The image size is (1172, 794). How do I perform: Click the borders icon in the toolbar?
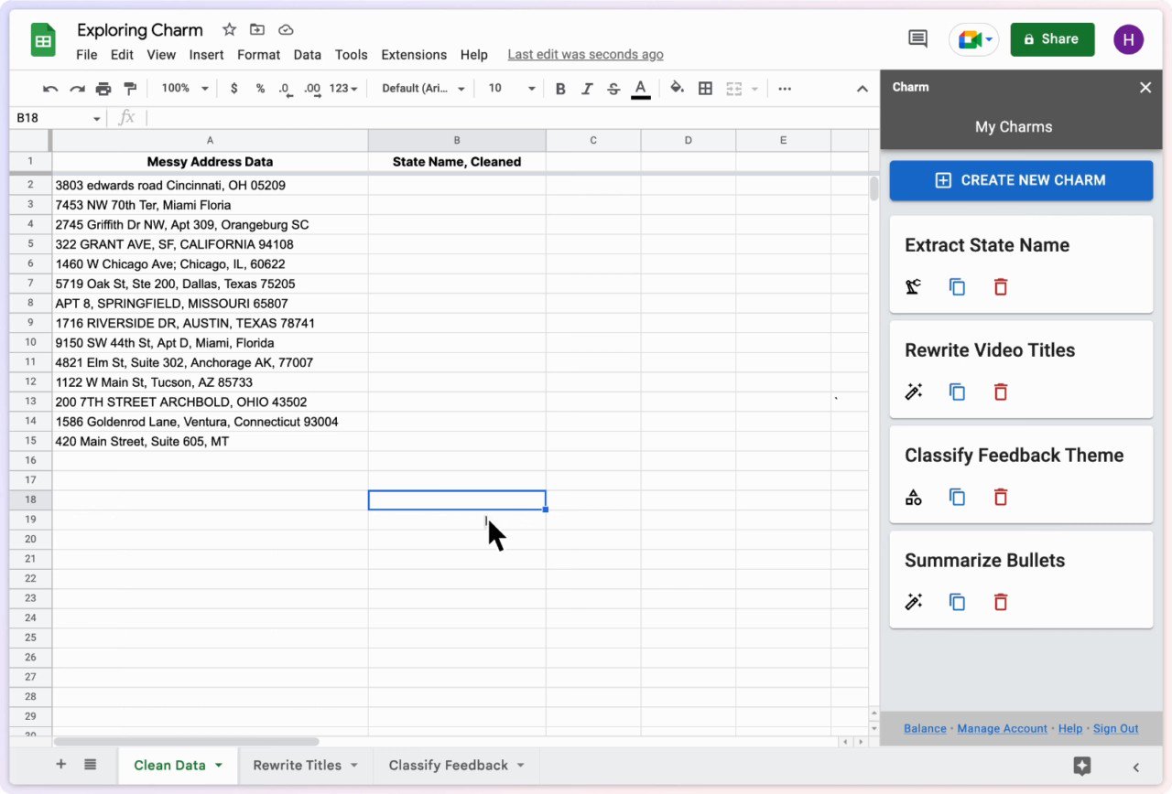[x=705, y=88]
